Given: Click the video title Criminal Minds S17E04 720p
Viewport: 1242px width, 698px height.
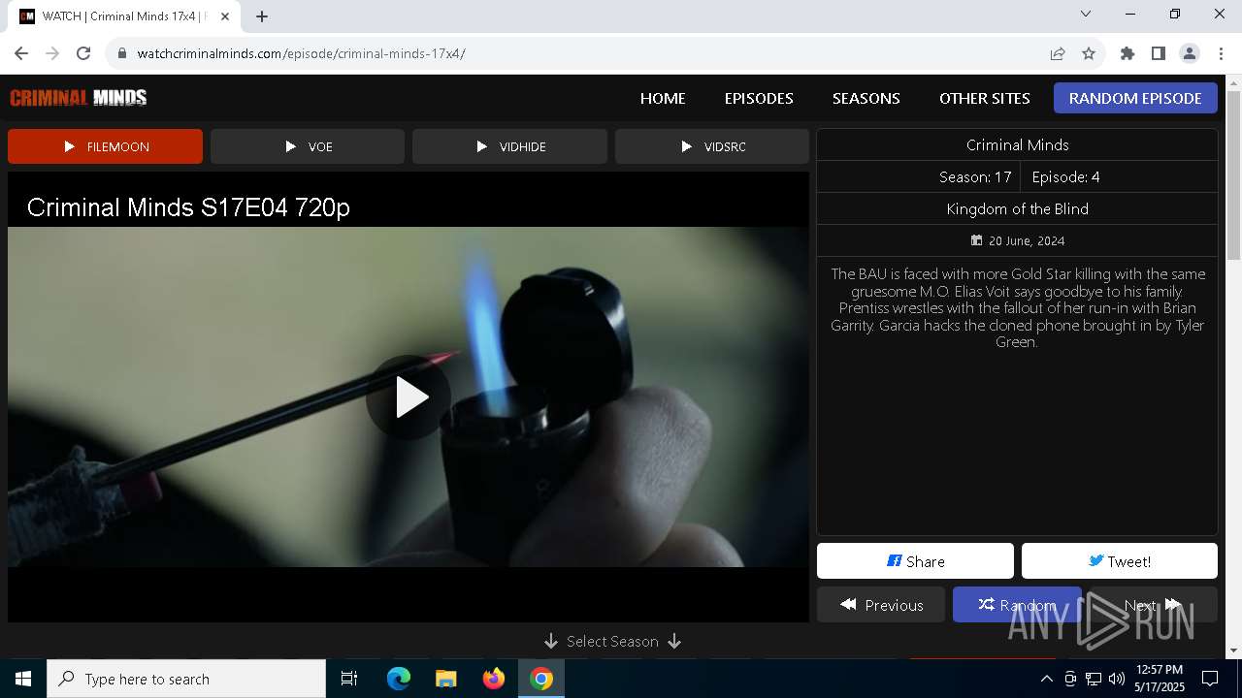Looking at the screenshot, I should (188, 206).
